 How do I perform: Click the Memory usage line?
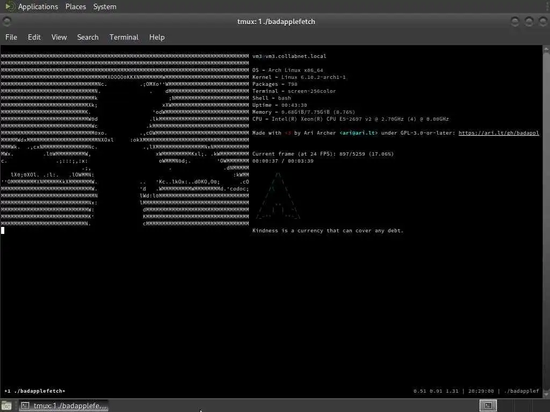pyautogui.click(x=304, y=112)
